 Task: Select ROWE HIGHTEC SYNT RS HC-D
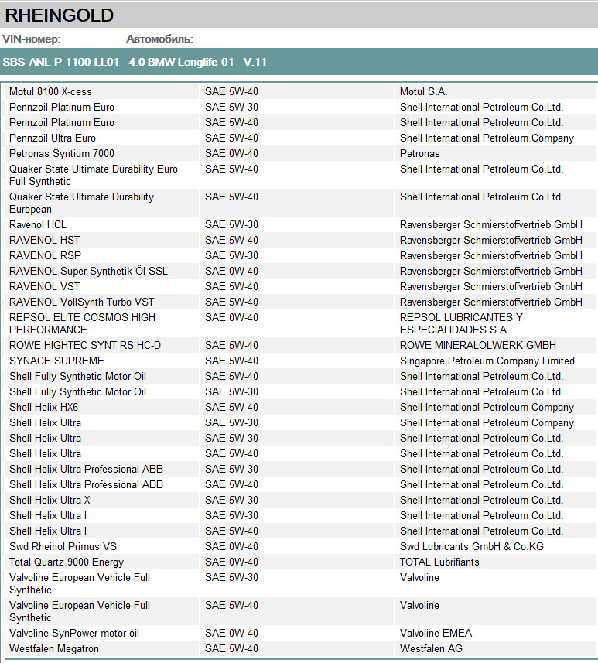coord(85,346)
